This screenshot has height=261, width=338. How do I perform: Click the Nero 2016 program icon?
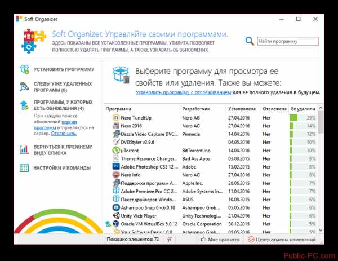(116, 126)
